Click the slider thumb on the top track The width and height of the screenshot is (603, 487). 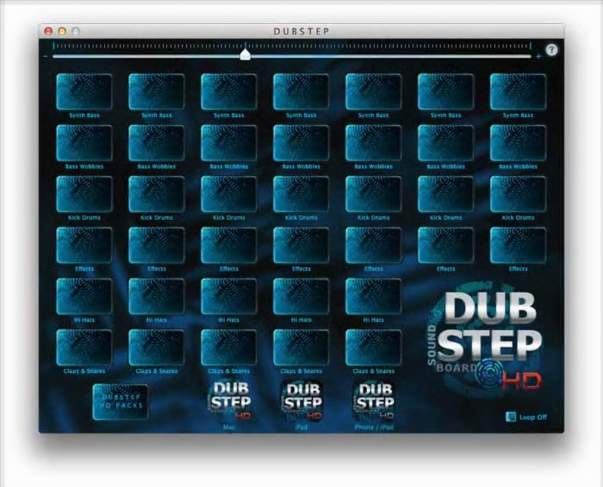pos(245,54)
